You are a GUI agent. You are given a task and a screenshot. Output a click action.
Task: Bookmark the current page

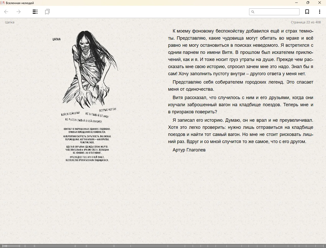click(307, 12)
